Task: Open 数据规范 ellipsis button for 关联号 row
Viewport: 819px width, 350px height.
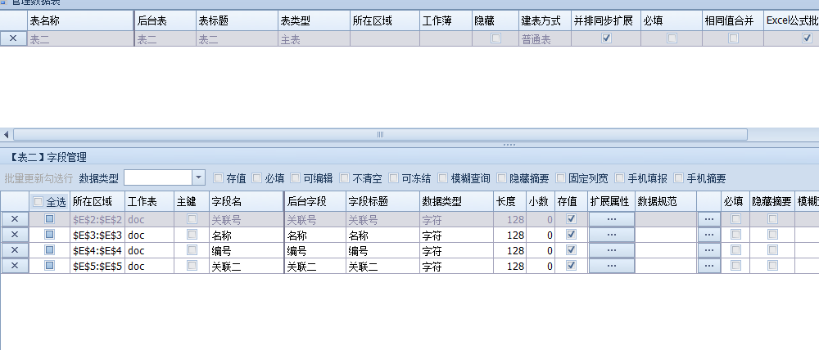Action: [x=708, y=219]
